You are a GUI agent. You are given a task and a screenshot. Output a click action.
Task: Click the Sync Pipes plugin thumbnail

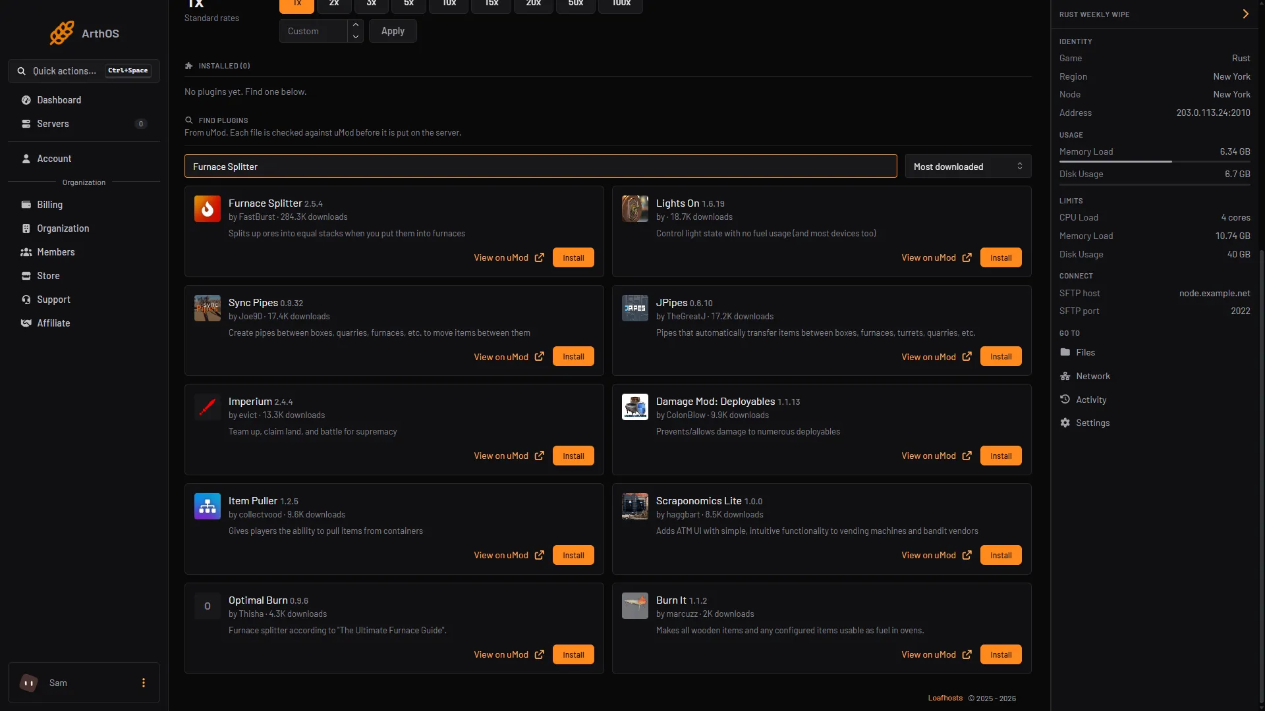[x=208, y=308]
